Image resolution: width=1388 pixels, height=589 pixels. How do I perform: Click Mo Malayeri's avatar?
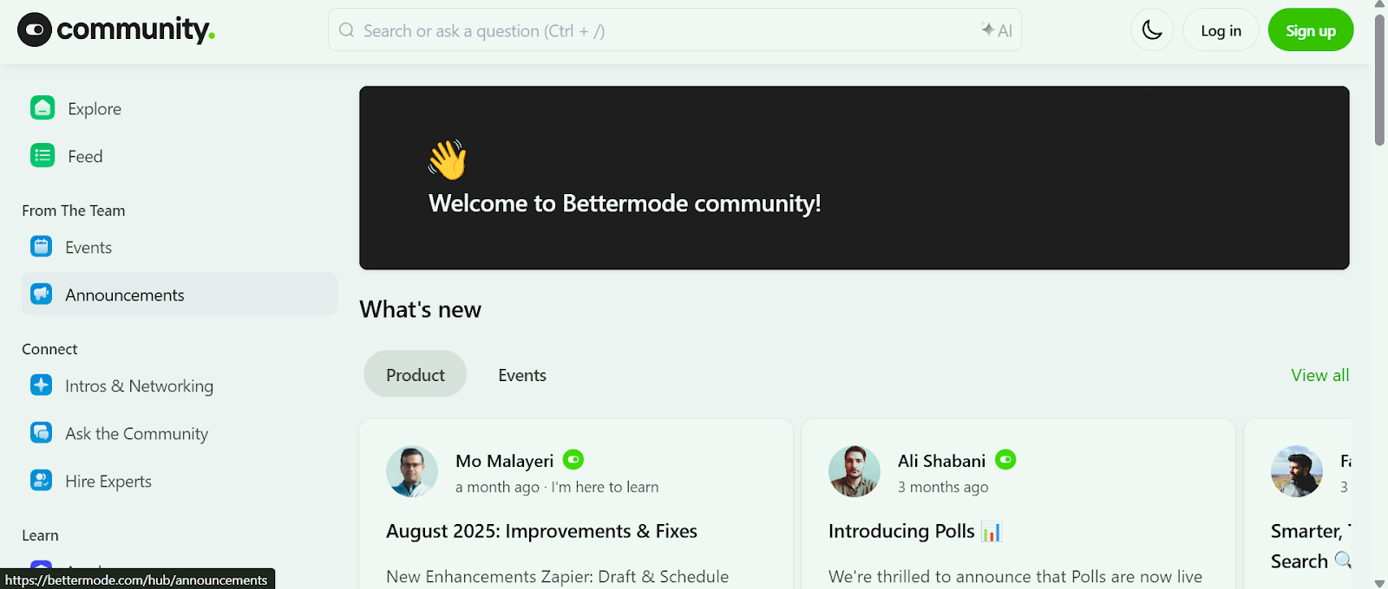(x=412, y=471)
